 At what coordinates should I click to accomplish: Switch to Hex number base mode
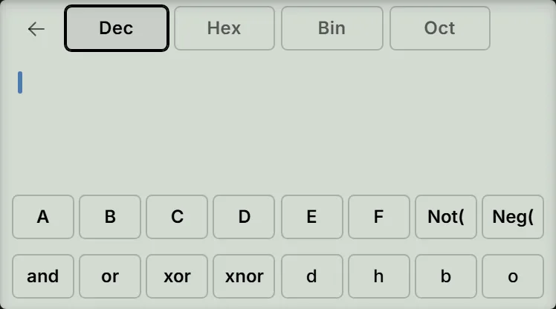coord(224,28)
